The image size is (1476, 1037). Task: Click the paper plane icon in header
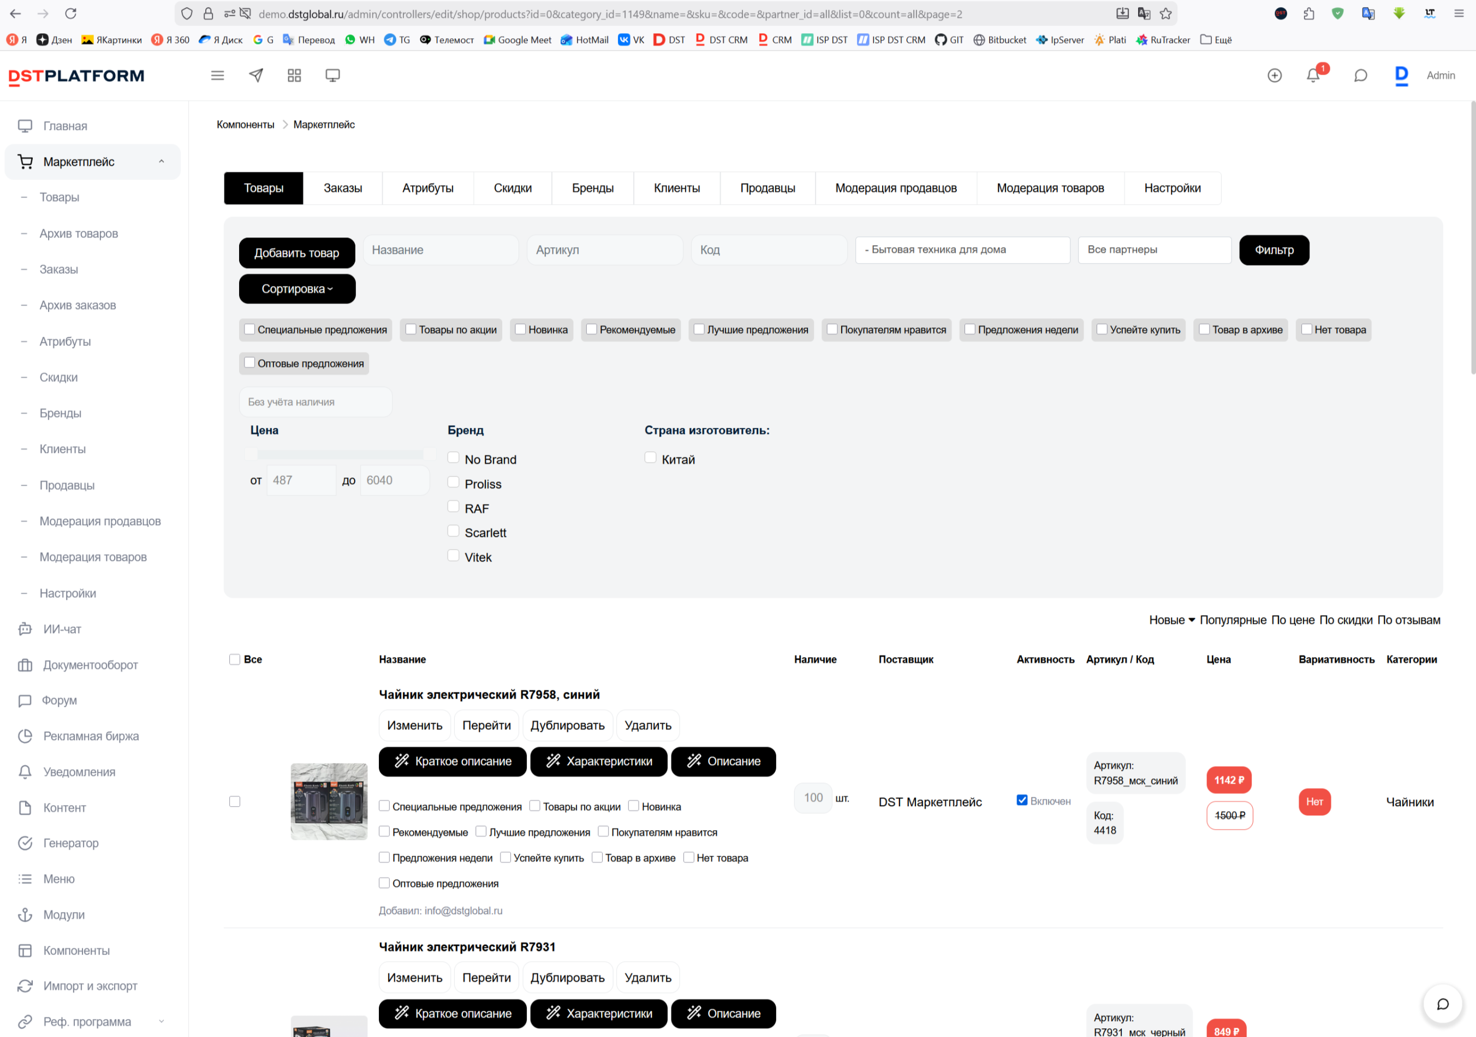click(x=256, y=75)
